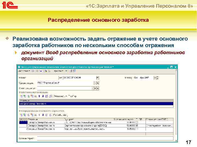The width and height of the screenshot is (197, 147).
Task: Open the Перейти menu in the document toolbar
Action: 58,71
